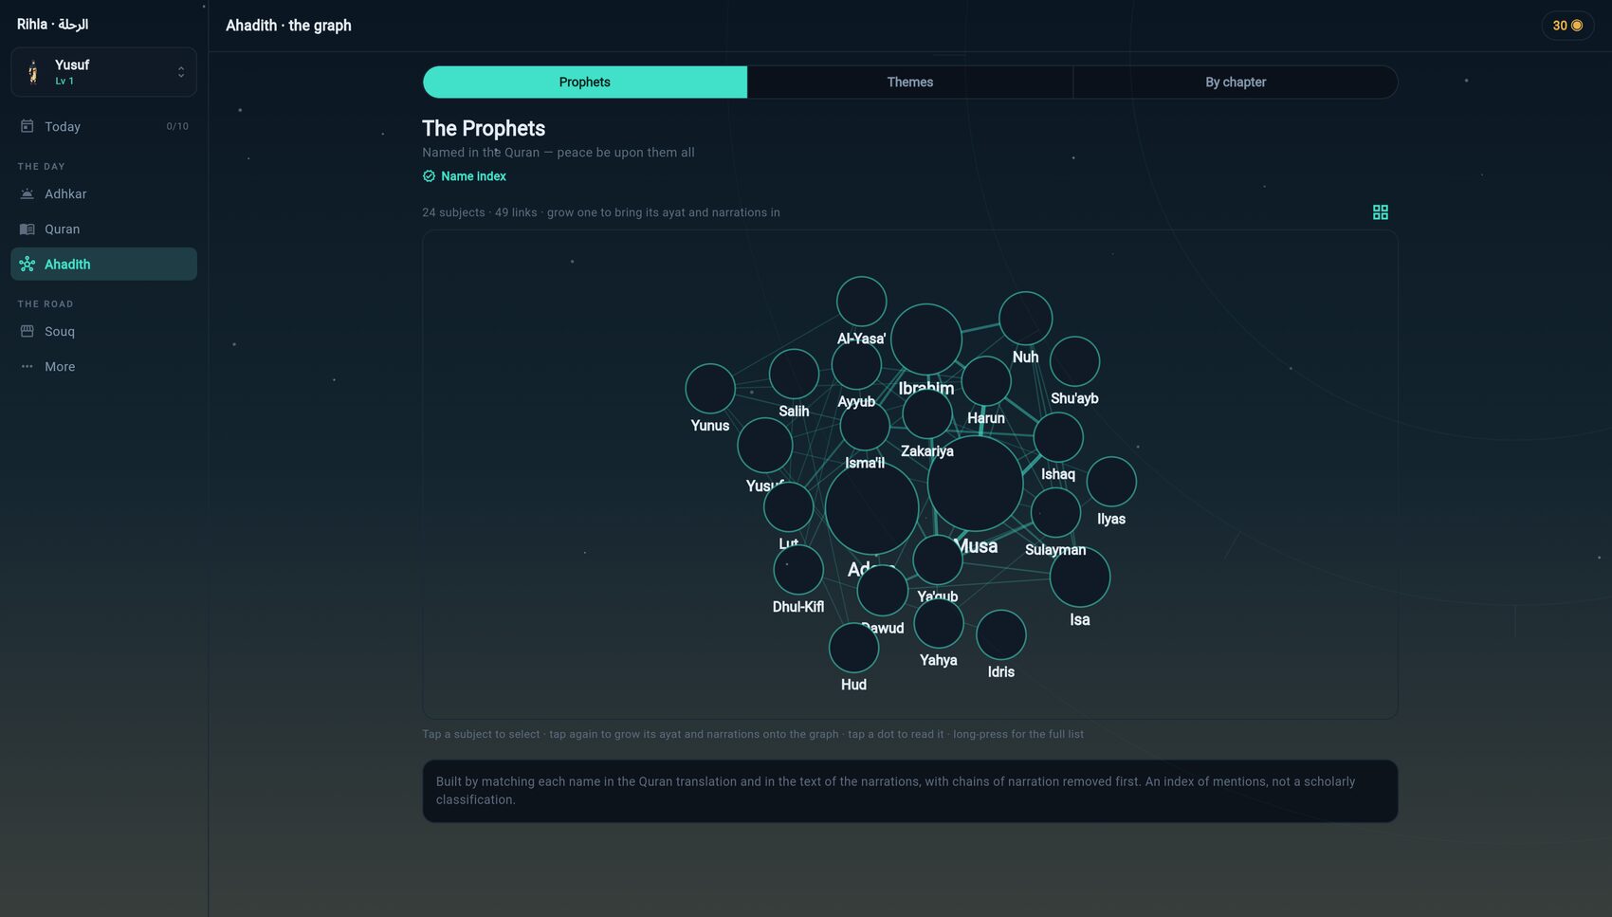
Task: Select the Harun node
Action: click(986, 380)
